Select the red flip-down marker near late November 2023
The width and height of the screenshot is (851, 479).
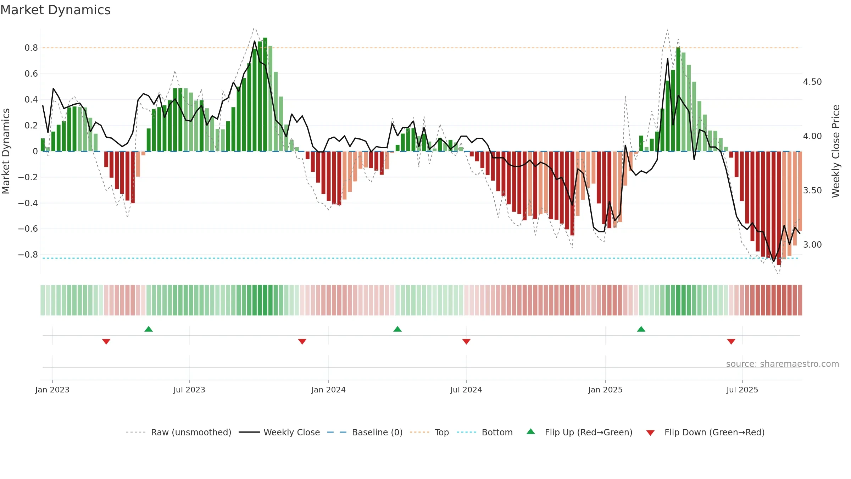pyautogui.click(x=302, y=341)
